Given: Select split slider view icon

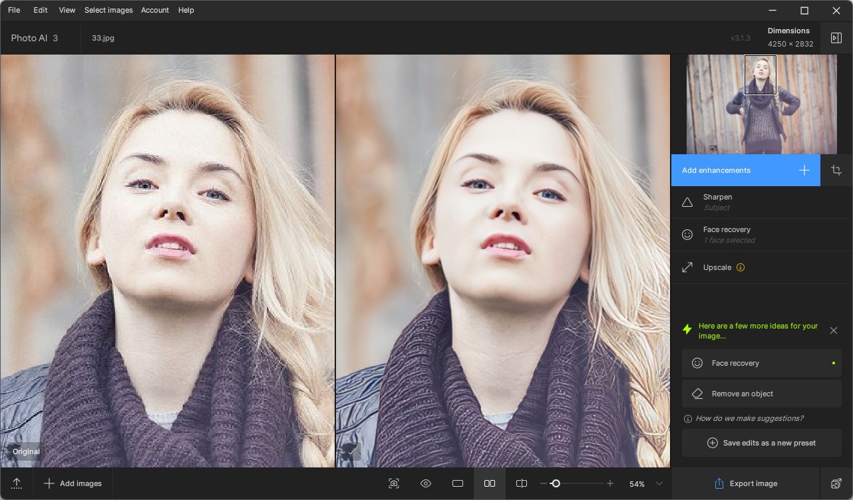Looking at the screenshot, I should click(x=522, y=483).
